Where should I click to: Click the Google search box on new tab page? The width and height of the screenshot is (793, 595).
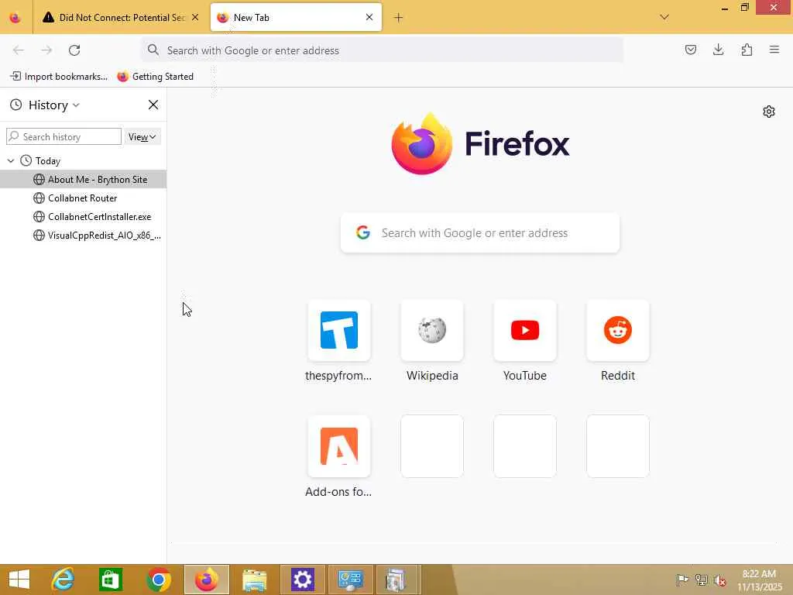(x=480, y=232)
